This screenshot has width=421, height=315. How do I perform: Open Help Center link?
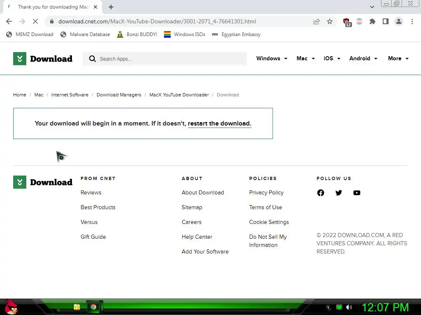[x=197, y=237]
